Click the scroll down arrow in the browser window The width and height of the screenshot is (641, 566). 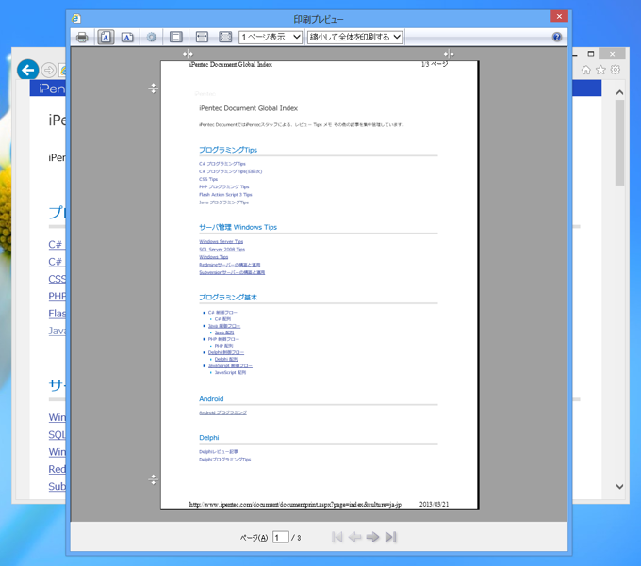(619, 486)
